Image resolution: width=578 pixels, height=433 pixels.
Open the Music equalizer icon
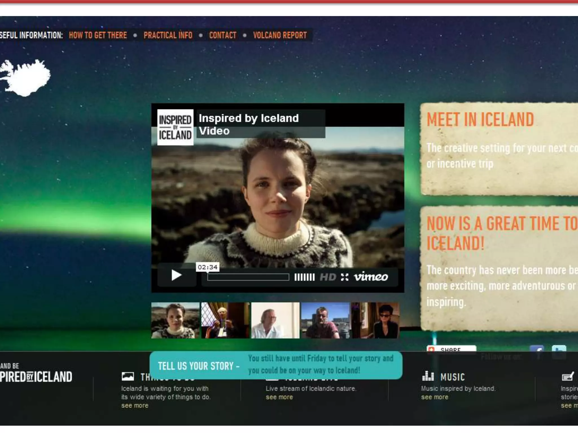pos(428,376)
